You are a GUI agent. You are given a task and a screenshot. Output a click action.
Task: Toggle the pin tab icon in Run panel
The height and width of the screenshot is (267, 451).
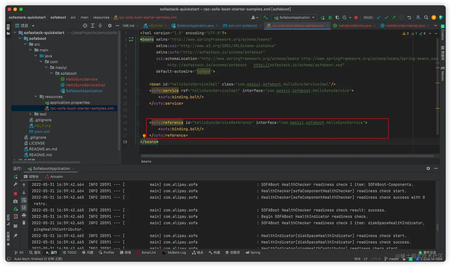click(16, 235)
